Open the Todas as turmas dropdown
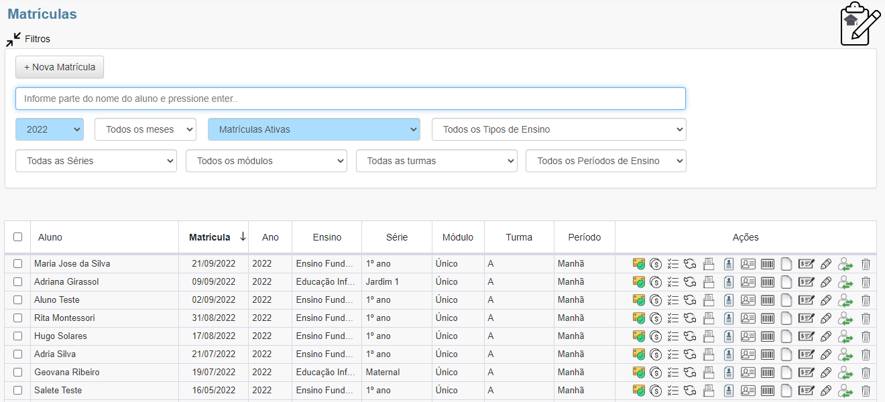The height and width of the screenshot is (402, 885). pyautogui.click(x=436, y=161)
